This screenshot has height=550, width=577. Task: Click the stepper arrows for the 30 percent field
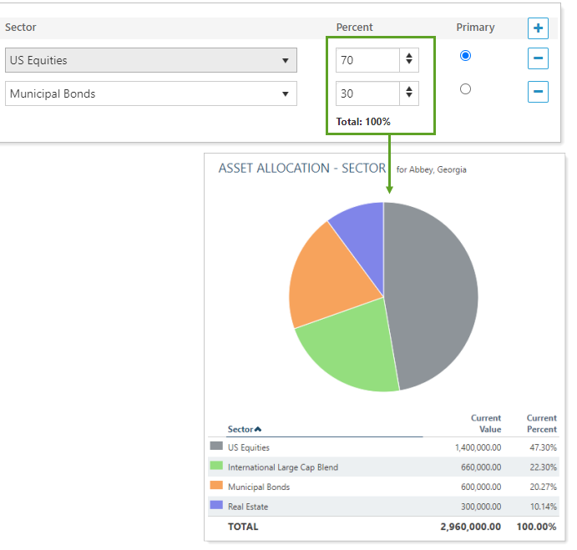pyautogui.click(x=408, y=93)
